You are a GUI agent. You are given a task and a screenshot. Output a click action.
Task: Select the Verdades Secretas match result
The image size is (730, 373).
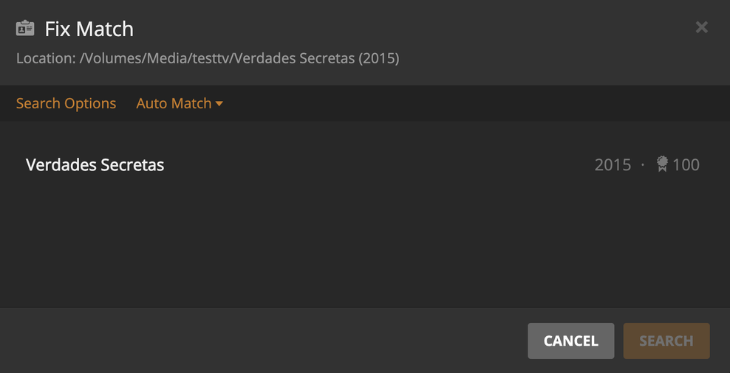coord(95,164)
